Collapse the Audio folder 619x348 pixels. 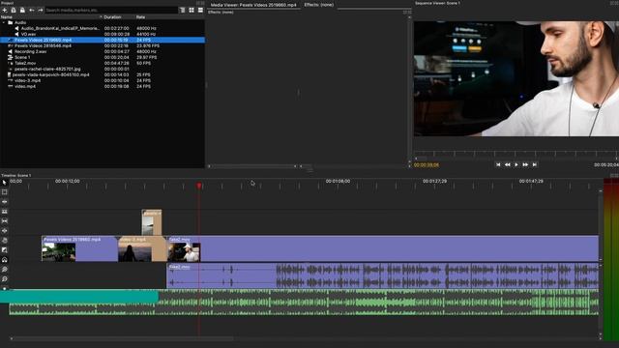coord(4,22)
